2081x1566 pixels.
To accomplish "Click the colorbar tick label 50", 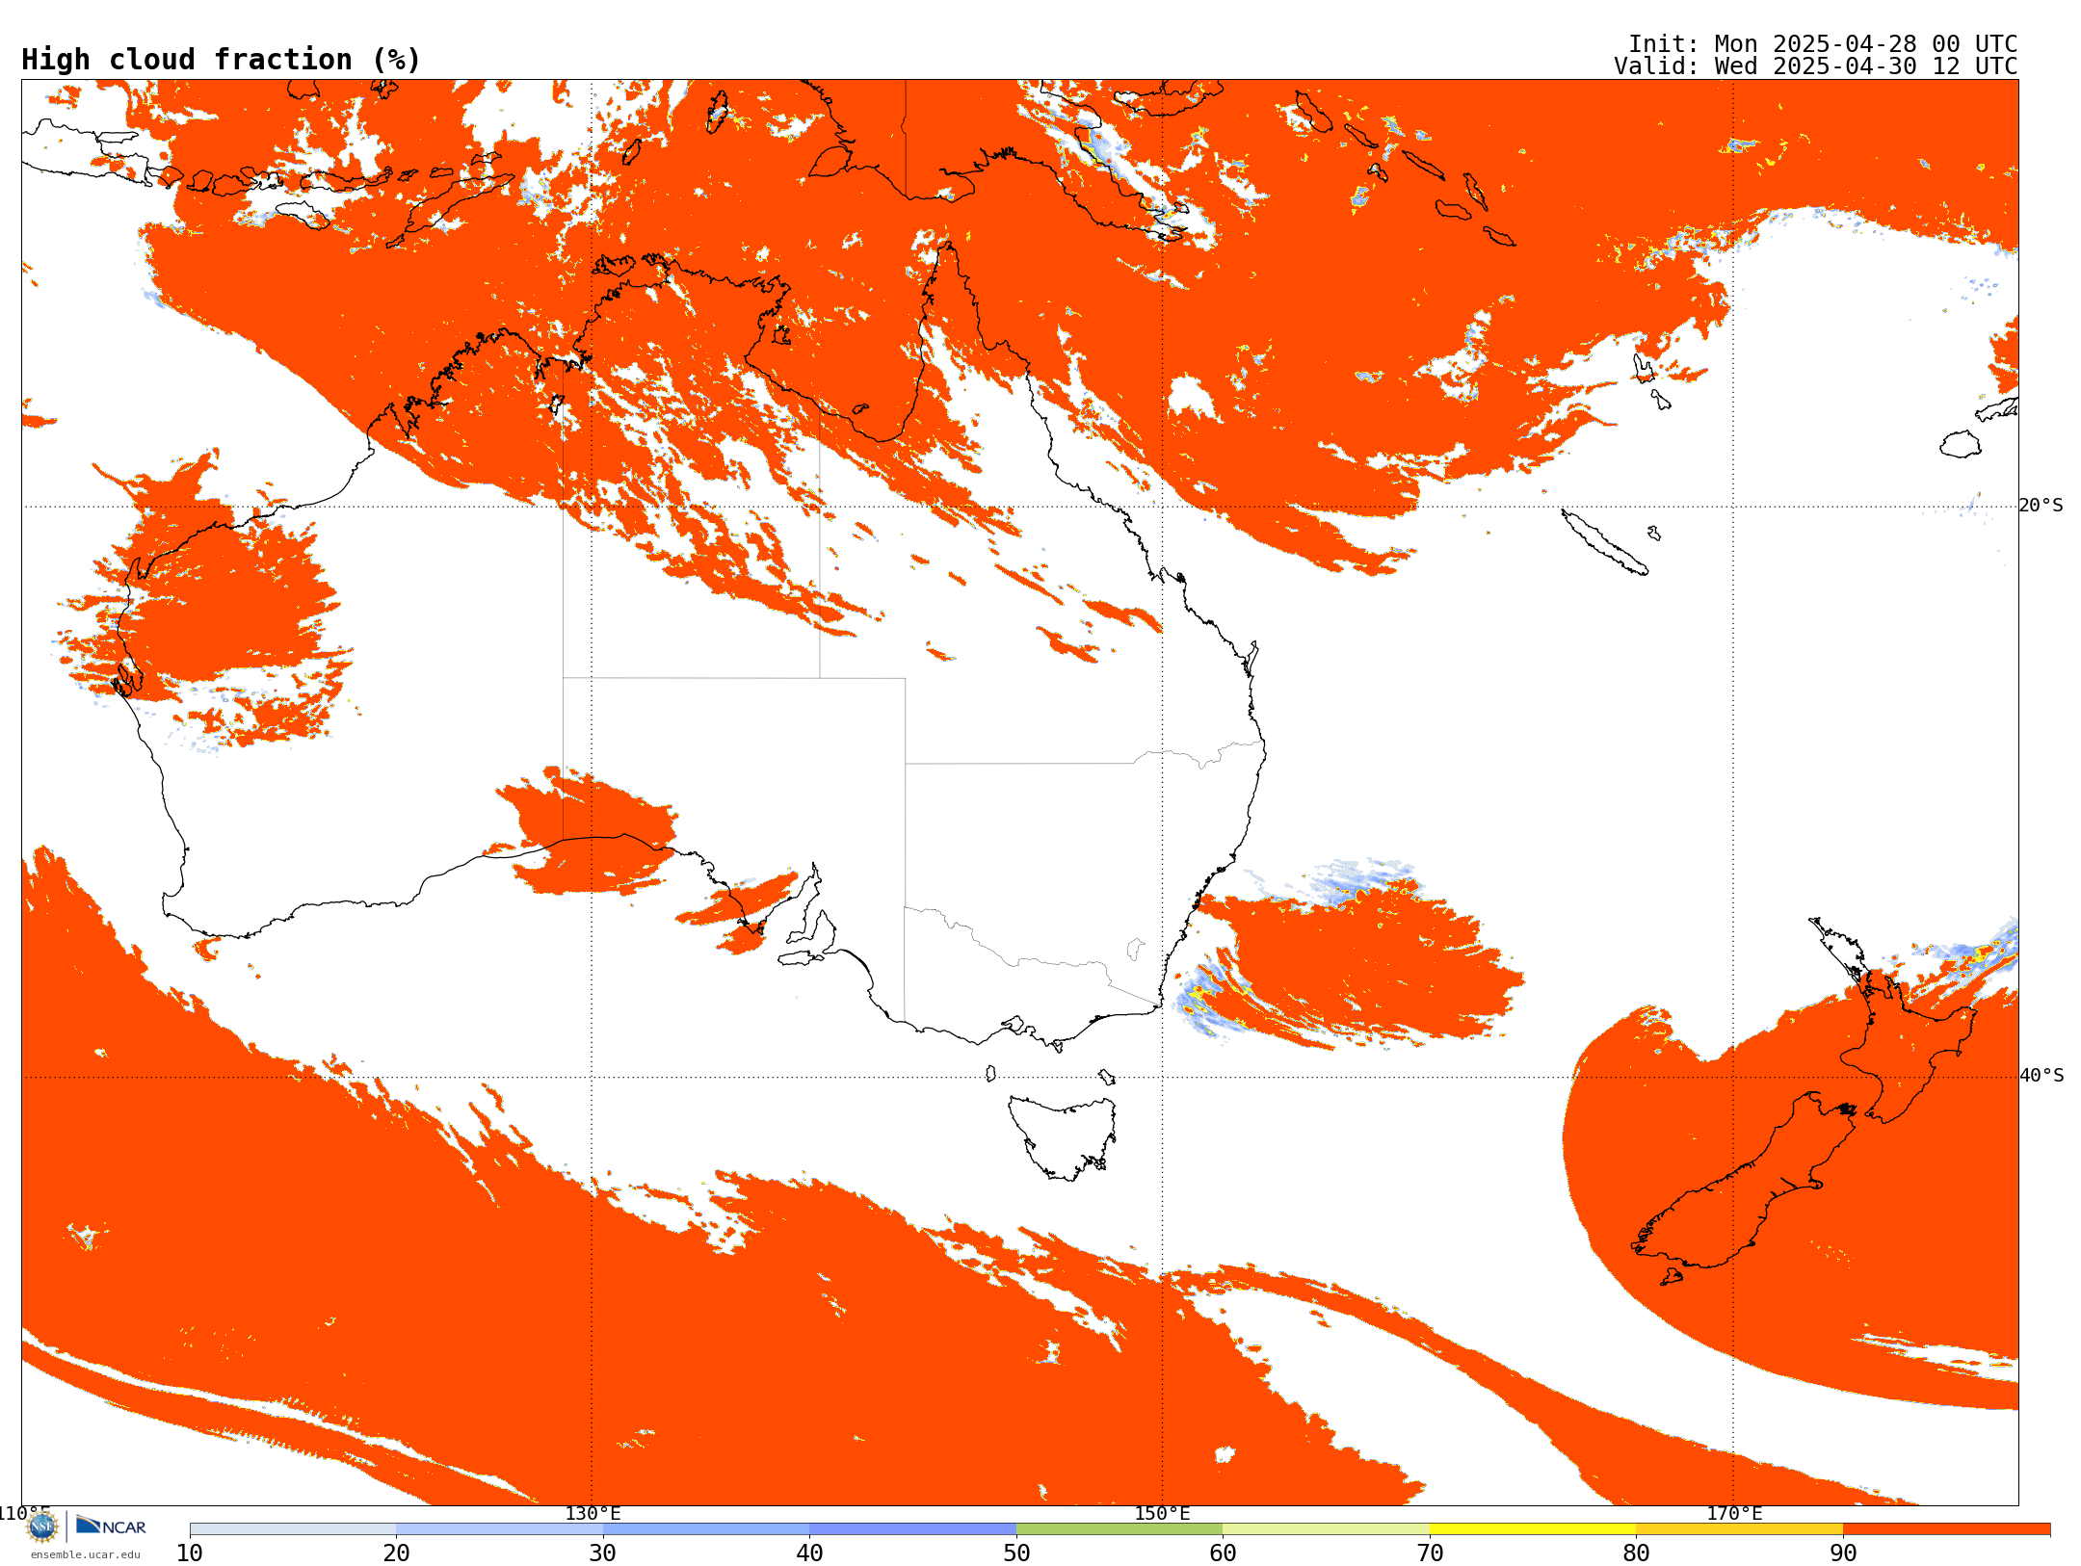I will tap(1016, 1553).
